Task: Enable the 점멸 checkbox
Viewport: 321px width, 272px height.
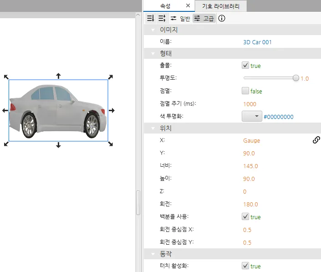Action: 245,91
